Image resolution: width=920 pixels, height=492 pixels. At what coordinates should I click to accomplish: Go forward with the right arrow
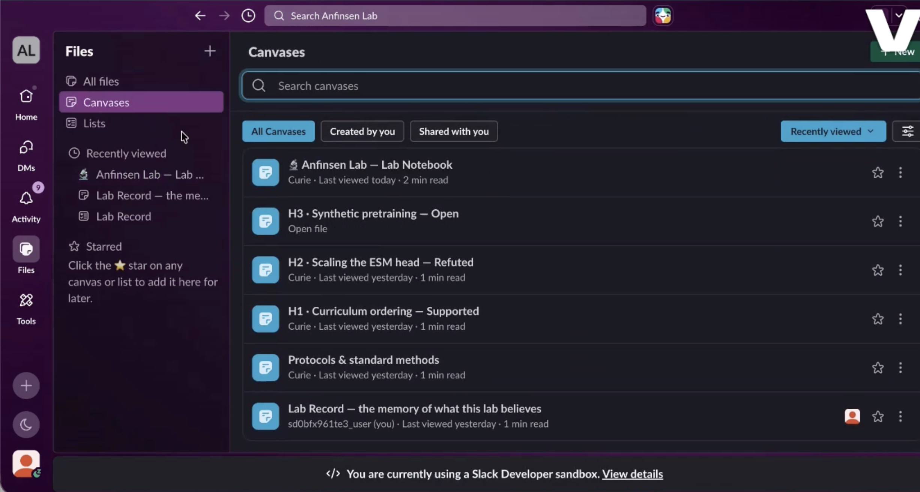coord(224,15)
